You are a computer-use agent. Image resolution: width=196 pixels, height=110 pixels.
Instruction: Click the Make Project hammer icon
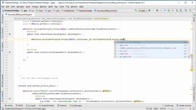[x=136, y=10]
